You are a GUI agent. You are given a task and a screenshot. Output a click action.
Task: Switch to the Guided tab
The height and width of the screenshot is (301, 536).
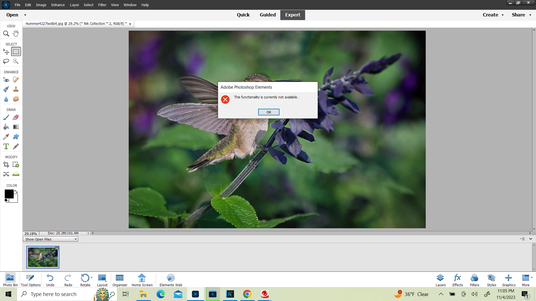click(x=267, y=15)
